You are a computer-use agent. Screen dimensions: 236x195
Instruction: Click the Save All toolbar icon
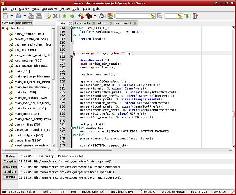[39, 16]
